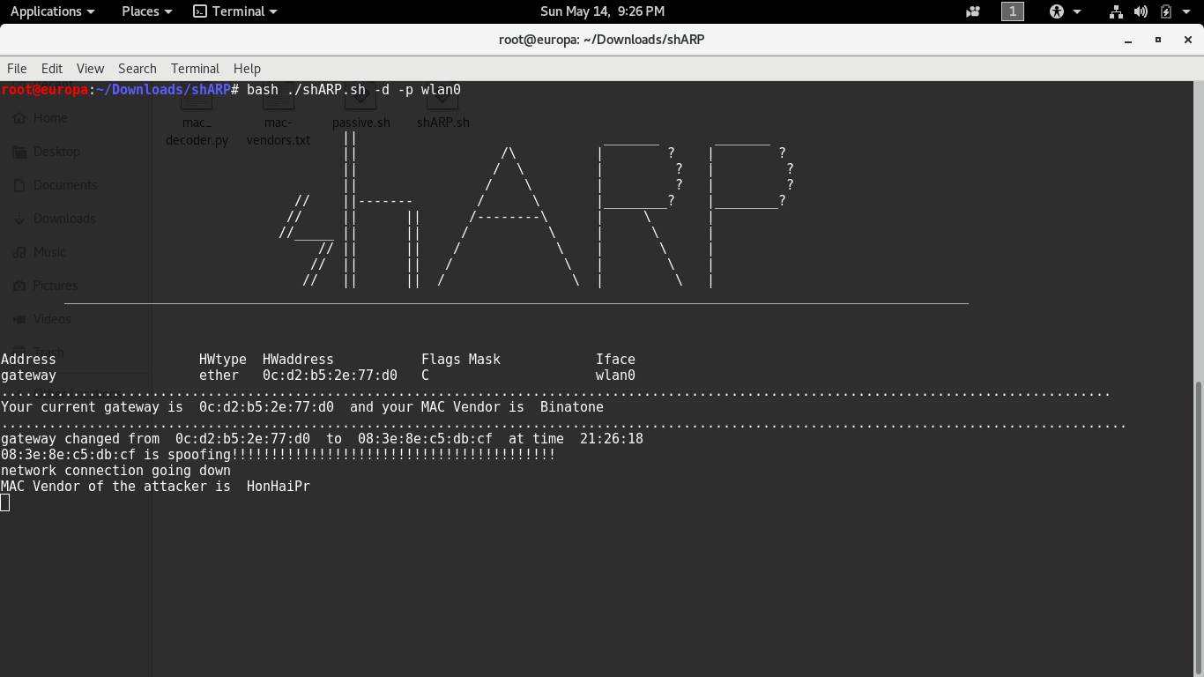Click the Address column header
This screenshot has width=1204, height=677.
pos(28,360)
